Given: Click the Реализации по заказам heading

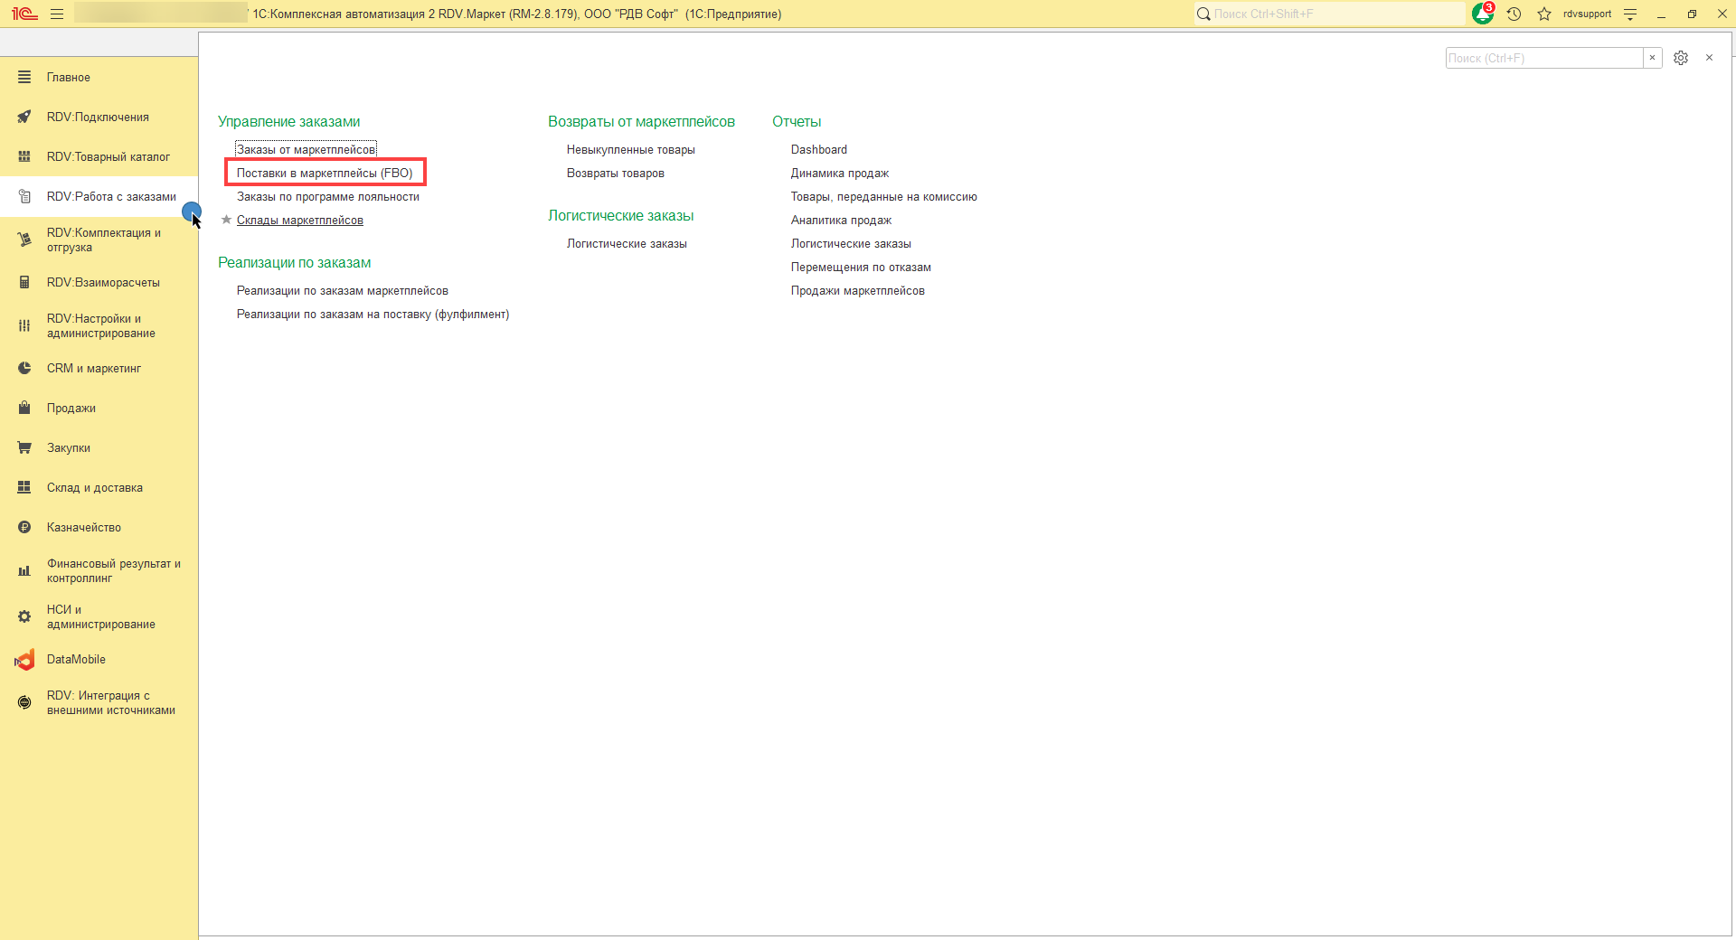Looking at the screenshot, I should [295, 263].
